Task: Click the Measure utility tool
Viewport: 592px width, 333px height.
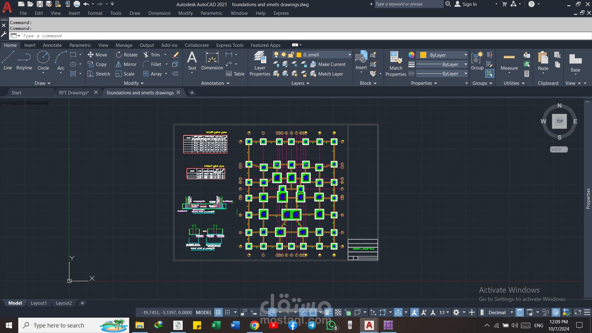Action: pos(509,62)
